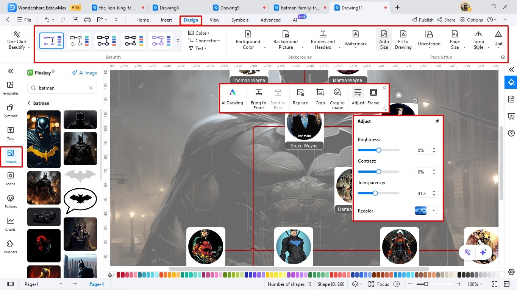Click the Watermark button
This screenshot has width=517, height=290.
click(356, 39)
